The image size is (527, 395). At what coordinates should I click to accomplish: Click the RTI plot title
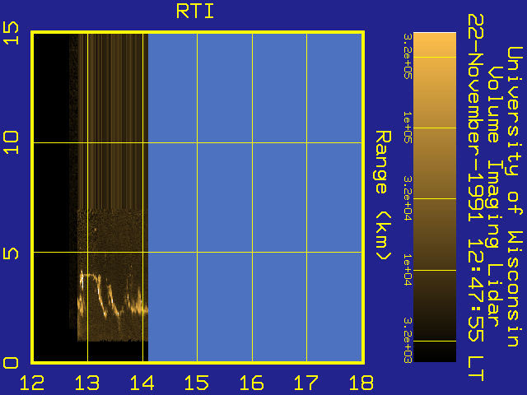[195, 11]
